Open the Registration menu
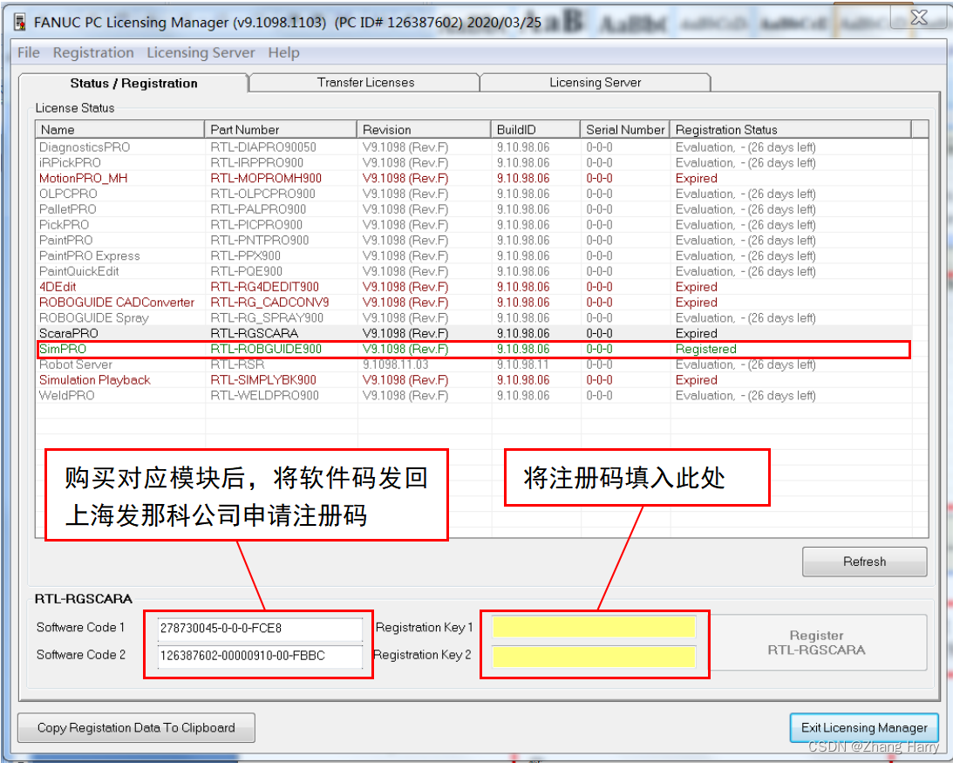This screenshot has width=953, height=763. pos(93,53)
